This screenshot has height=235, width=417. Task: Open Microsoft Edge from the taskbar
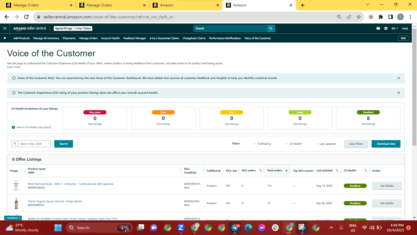[248, 228]
